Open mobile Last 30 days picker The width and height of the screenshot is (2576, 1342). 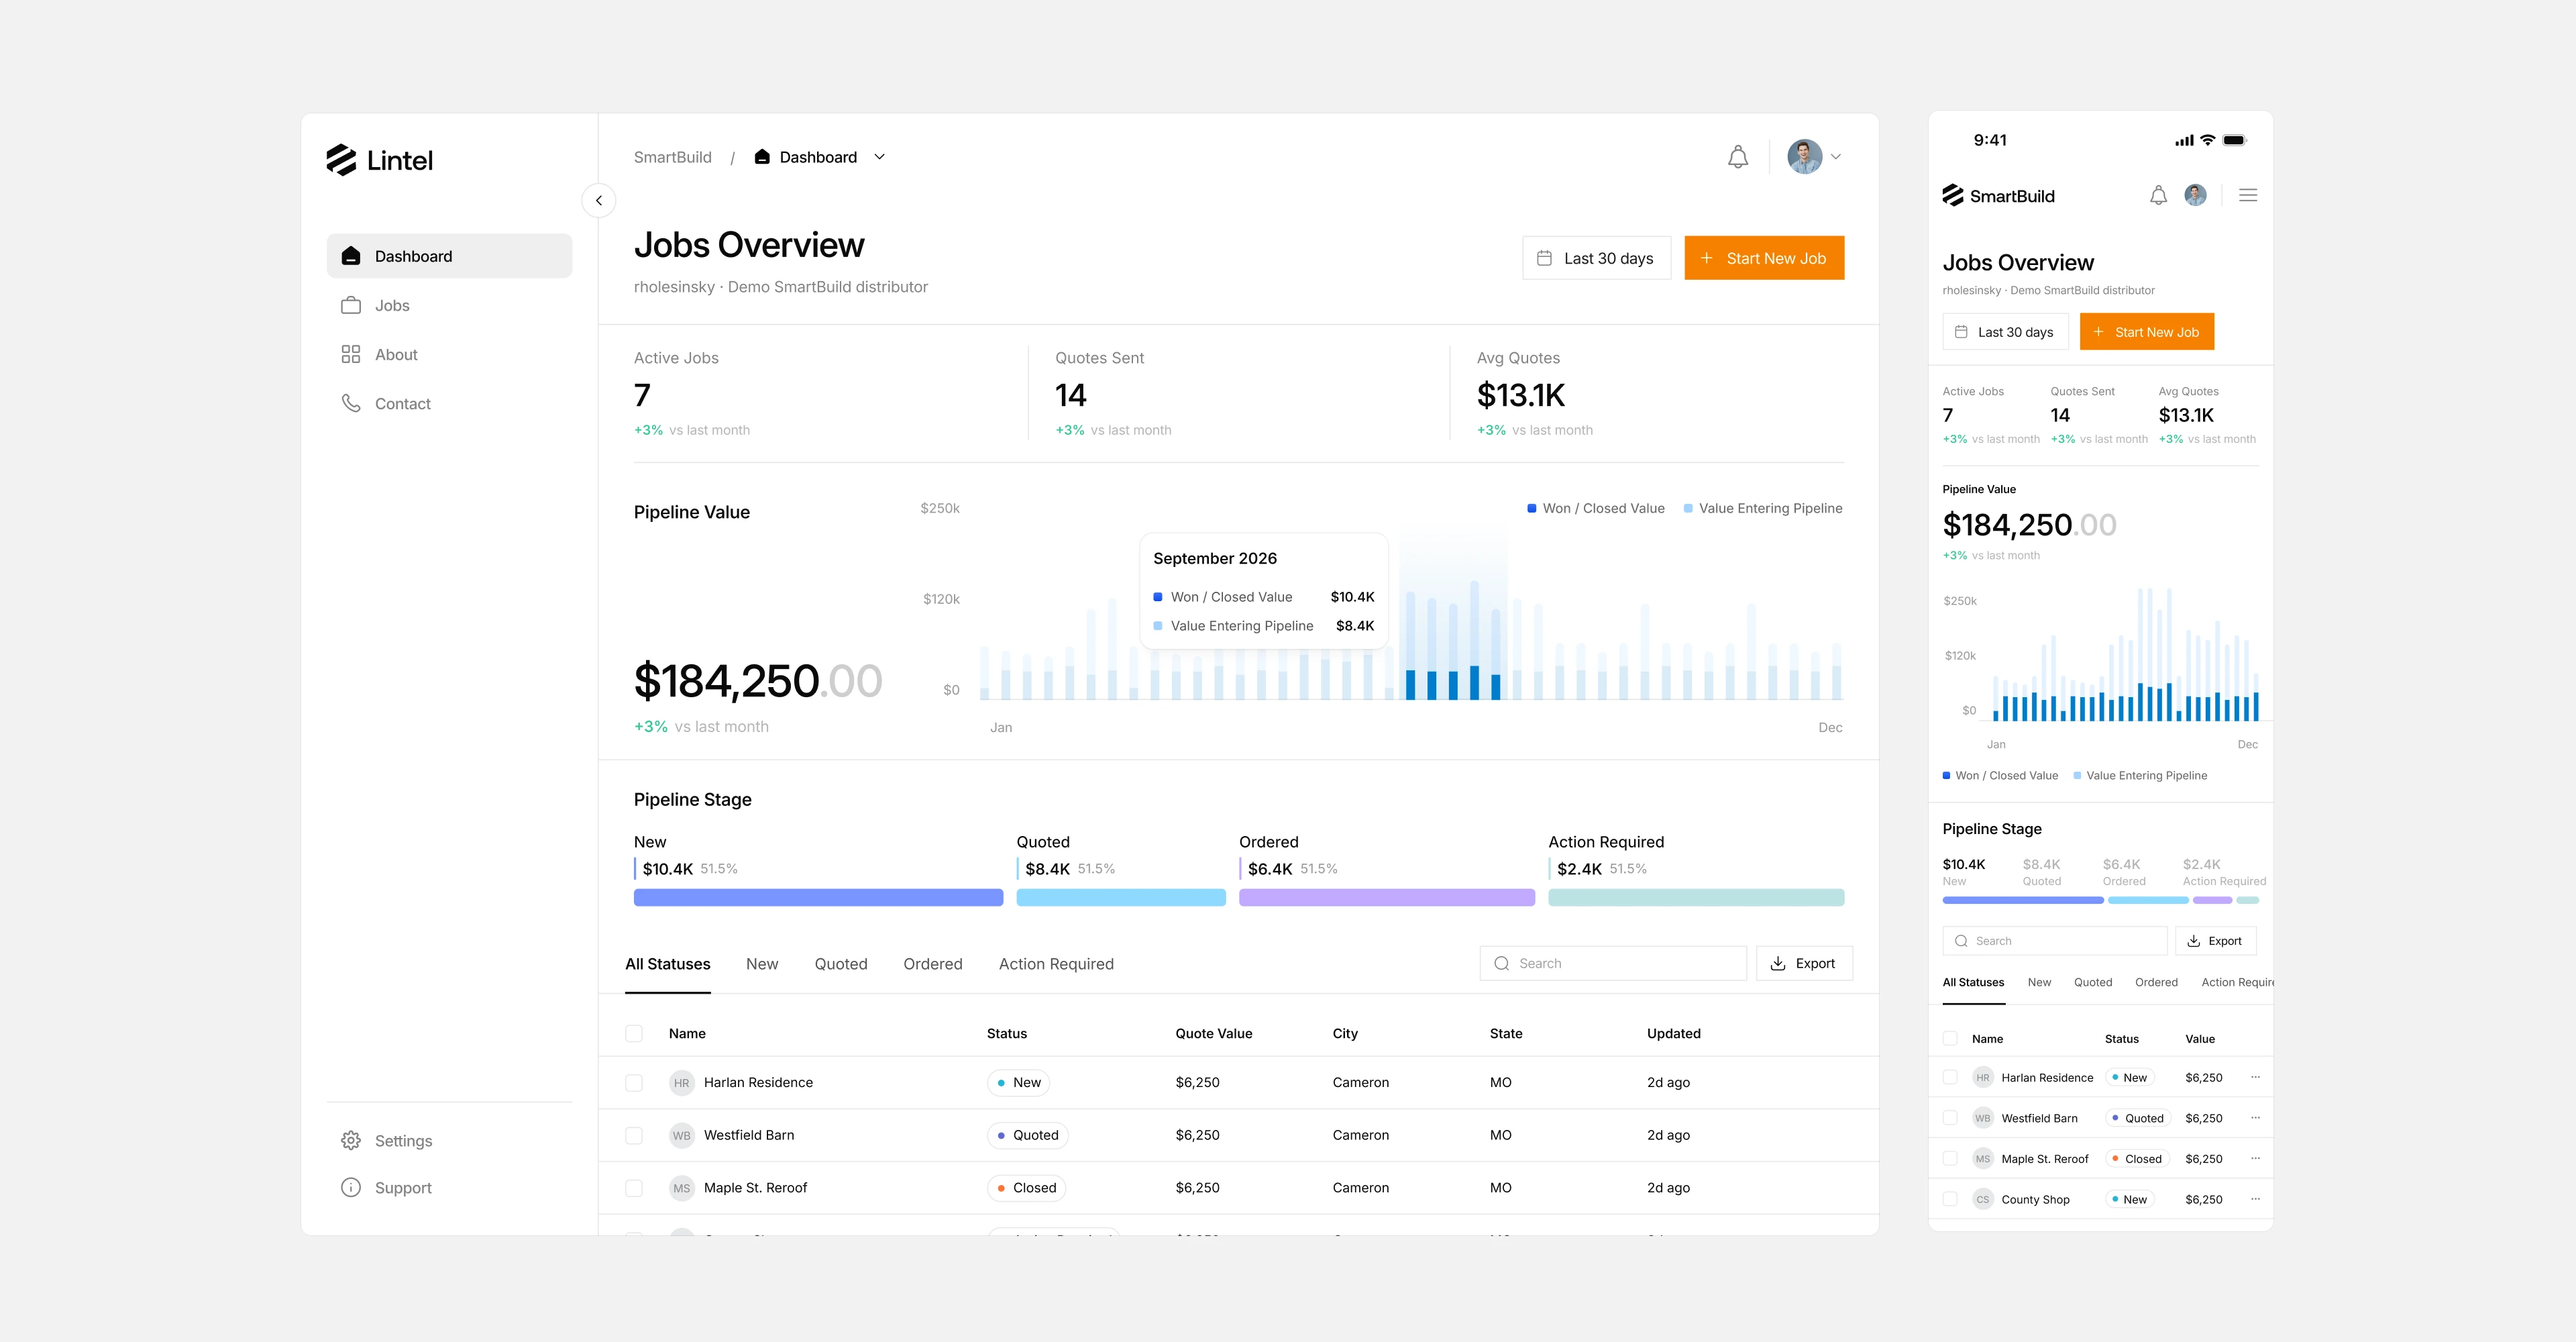click(x=2005, y=332)
